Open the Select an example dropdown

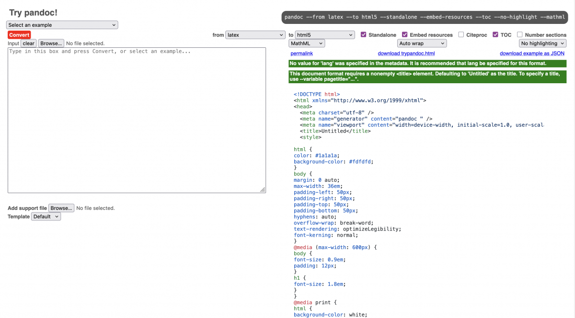click(x=62, y=25)
